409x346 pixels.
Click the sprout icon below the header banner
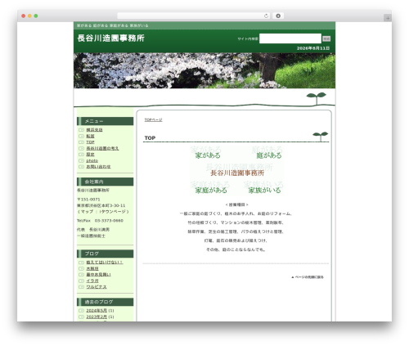[317, 98]
